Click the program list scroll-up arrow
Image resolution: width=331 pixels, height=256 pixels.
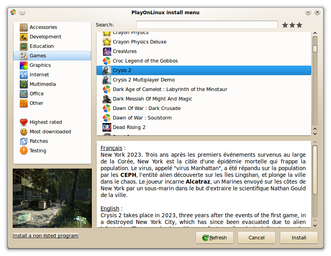tap(315, 33)
